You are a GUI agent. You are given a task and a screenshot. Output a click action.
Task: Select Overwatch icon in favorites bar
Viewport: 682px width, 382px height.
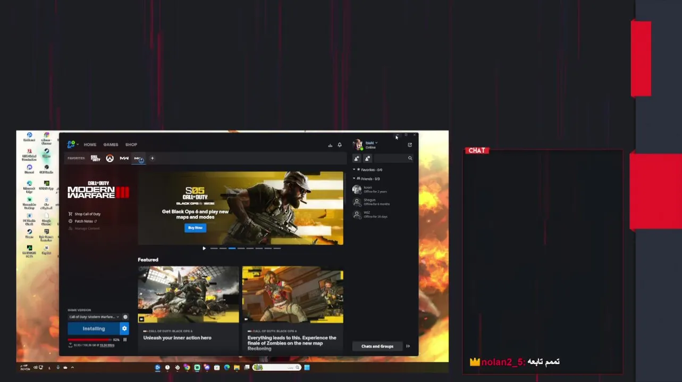[110, 158]
